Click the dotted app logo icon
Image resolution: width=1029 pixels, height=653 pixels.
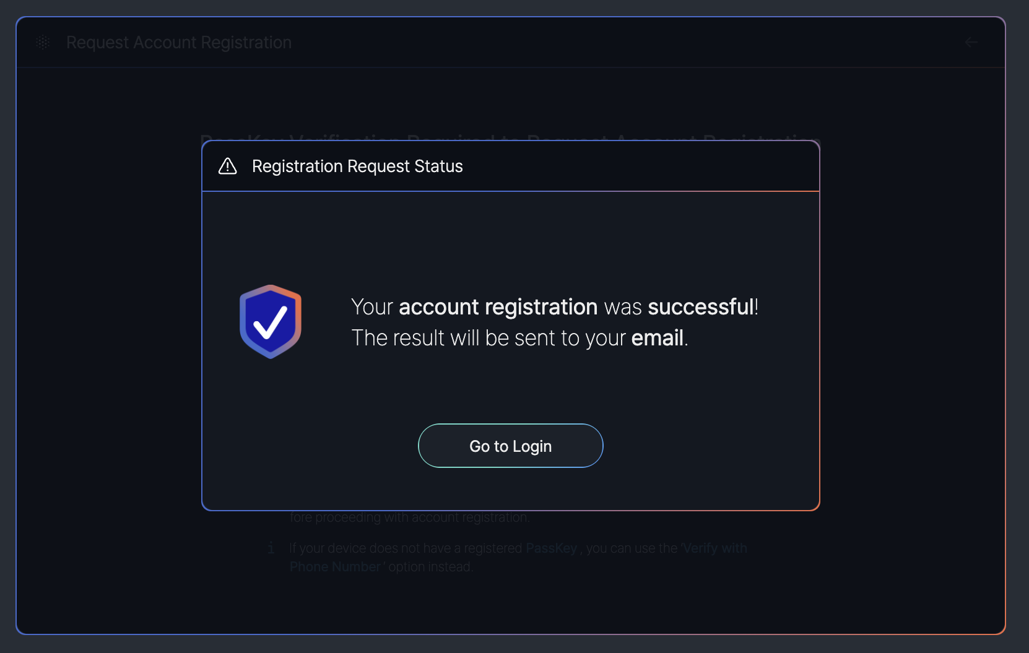pyautogui.click(x=43, y=42)
